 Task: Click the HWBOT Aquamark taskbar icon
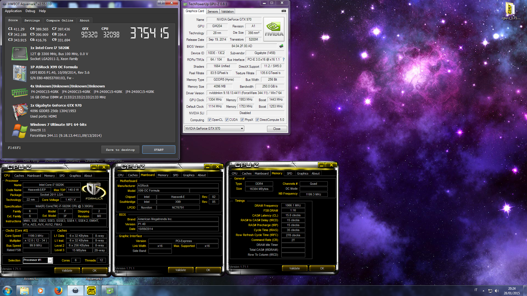(x=75, y=291)
